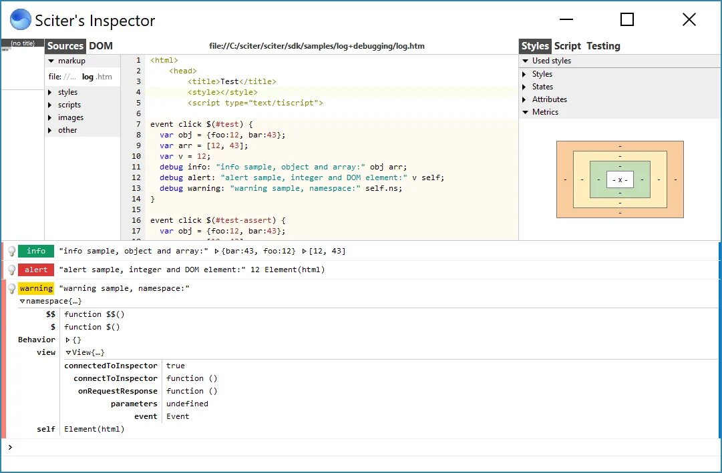Expand the Attributes section

(524, 99)
